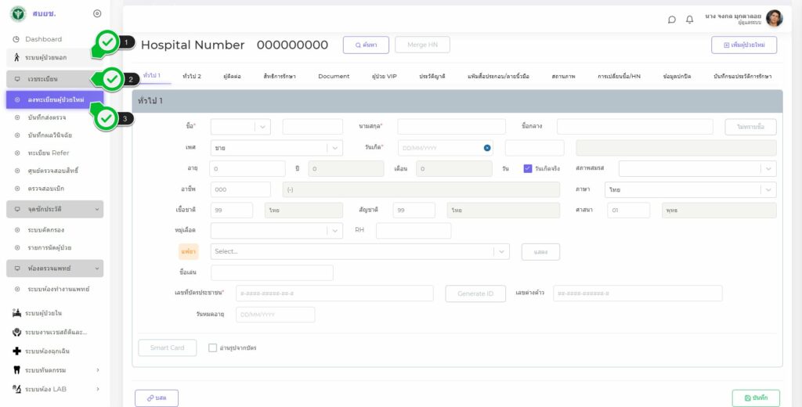The image size is (802, 407).
Task: Switch to the Document tab
Action: 334,76
